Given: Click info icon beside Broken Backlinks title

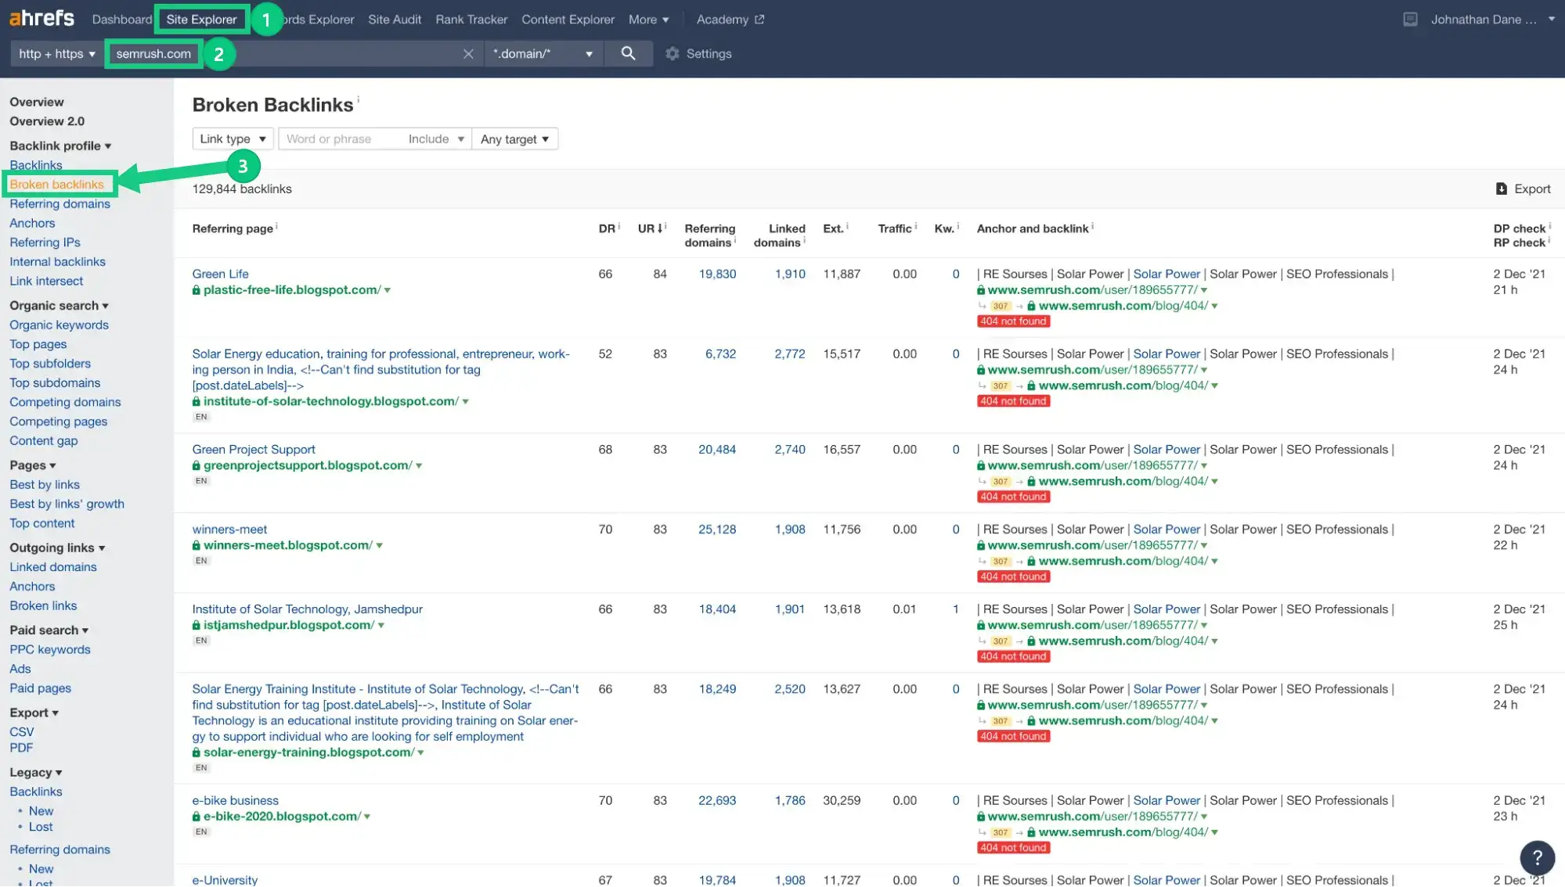Looking at the screenshot, I should pyautogui.click(x=359, y=99).
